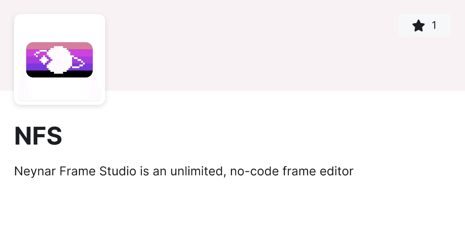Star the NFS app using star button
The image size is (465, 242).
pyautogui.click(x=424, y=25)
